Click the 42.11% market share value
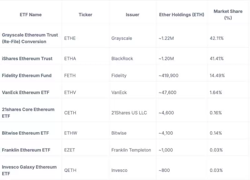The width and height of the screenshot is (250, 180). [x=217, y=38]
